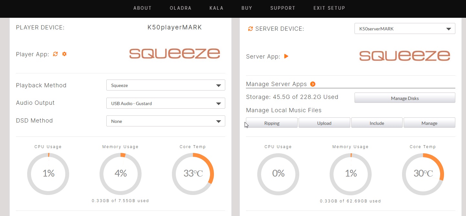Click the server Memory Usage gauge
The width and height of the screenshot is (466, 216).
point(351,174)
